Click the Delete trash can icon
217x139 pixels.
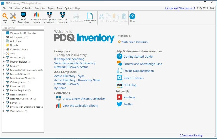point(124,16)
